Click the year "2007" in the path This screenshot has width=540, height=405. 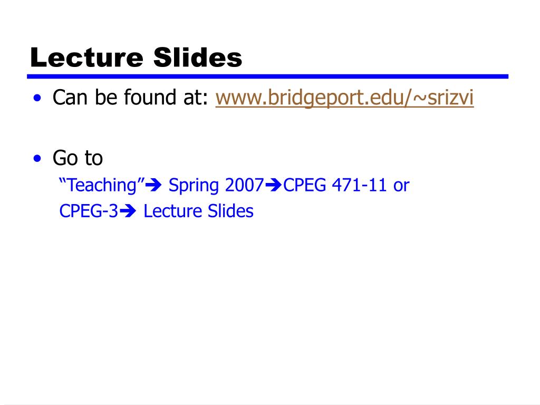244,185
